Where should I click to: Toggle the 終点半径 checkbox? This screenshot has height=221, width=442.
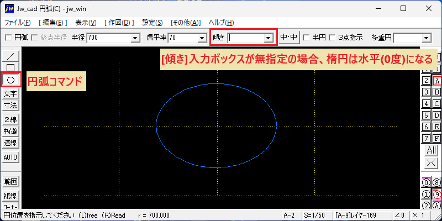[x=34, y=38]
